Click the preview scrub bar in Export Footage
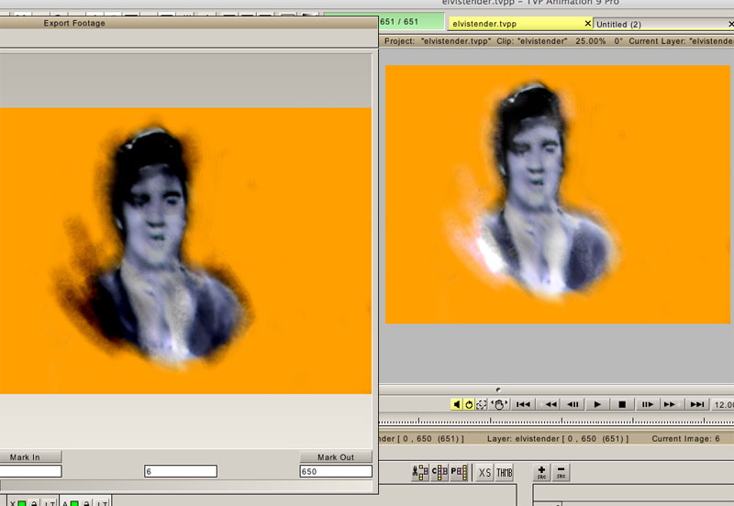This screenshot has height=506, width=734. pos(187,485)
